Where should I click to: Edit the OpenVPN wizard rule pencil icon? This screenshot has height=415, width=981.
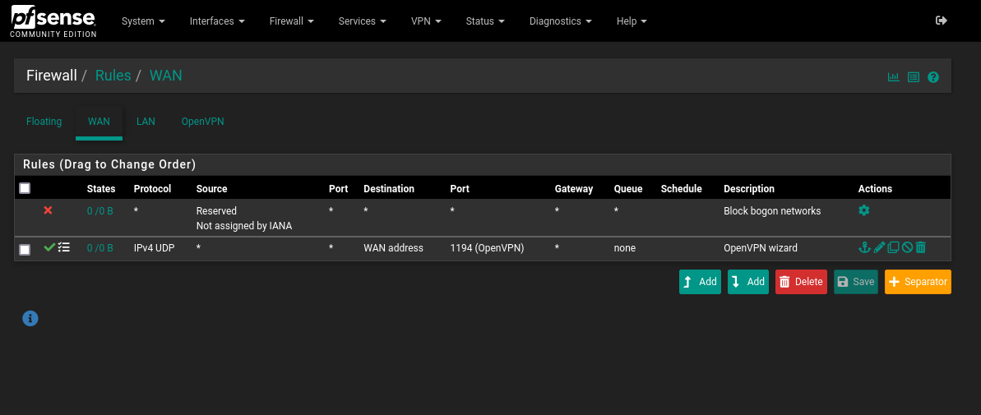[x=879, y=247]
